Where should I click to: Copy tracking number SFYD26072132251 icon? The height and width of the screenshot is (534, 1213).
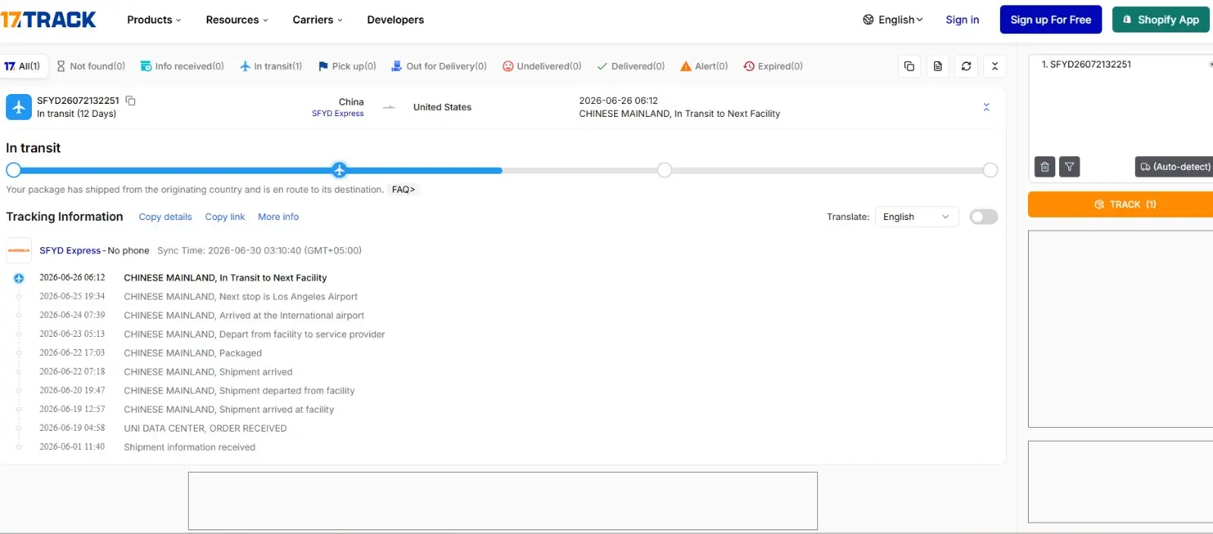click(x=130, y=100)
